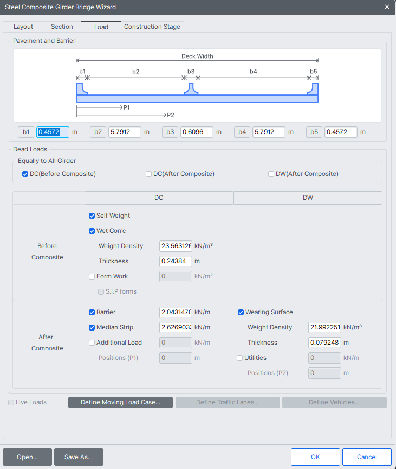Screen dimensions: 396x469
Task: Enable DW(After Composite) option
Action: [x=271, y=174]
